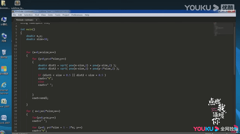This screenshot has height=134, width=240.
Task: Open the Find menu
Action: [37, 15]
